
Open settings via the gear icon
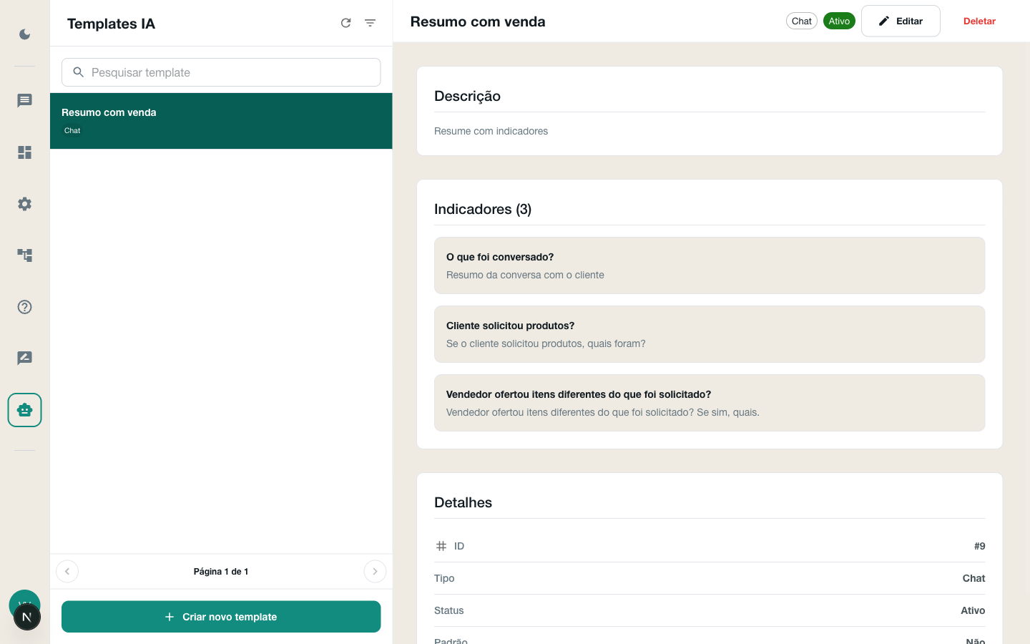24,204
